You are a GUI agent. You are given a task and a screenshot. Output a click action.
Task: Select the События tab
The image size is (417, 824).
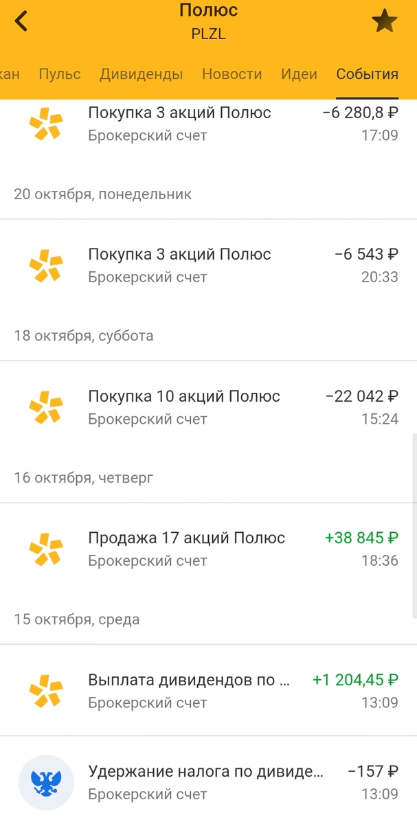(366, 73)
